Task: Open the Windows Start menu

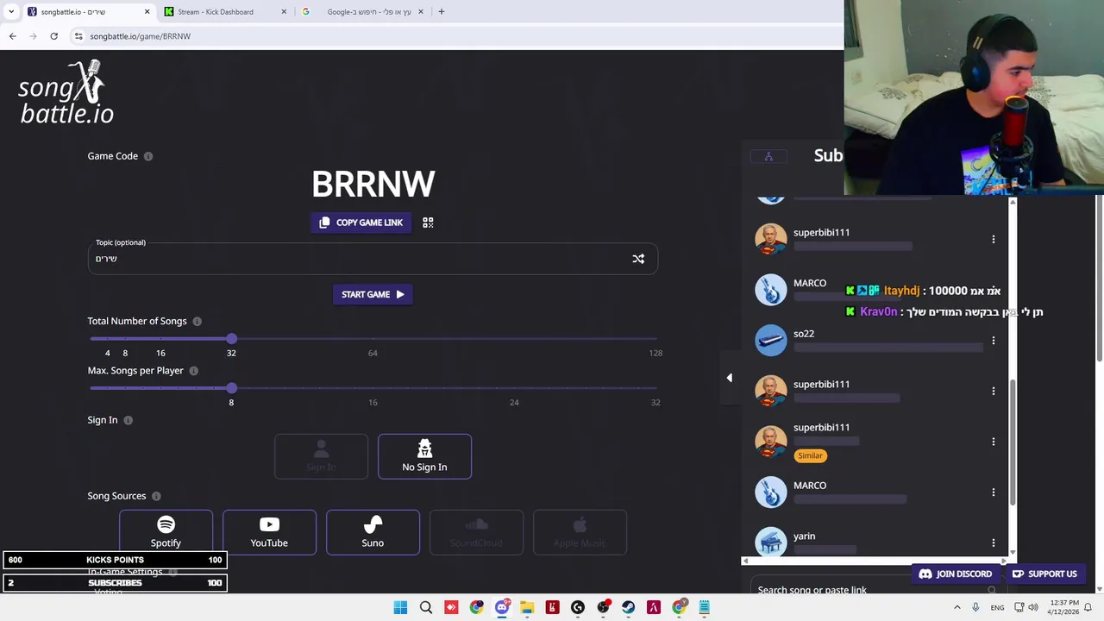Action: click(x=400, y=607)
